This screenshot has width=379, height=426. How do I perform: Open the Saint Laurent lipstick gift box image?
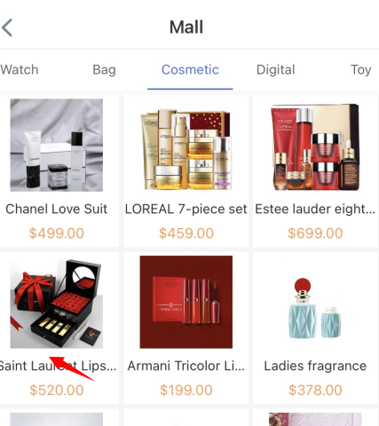coord(57,302)
